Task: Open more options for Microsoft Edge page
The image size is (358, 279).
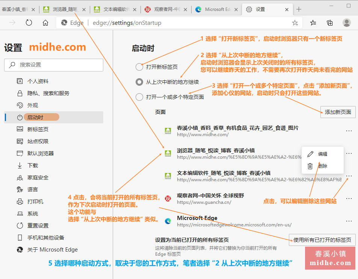Action: 349,221
